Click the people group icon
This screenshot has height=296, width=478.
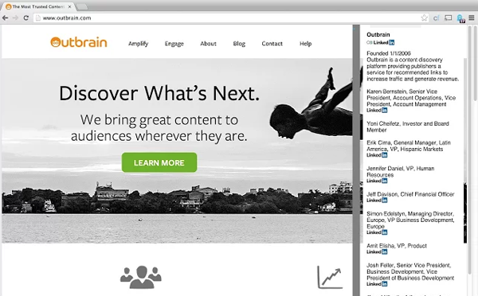pyautogui.click(x=141, y=277)
